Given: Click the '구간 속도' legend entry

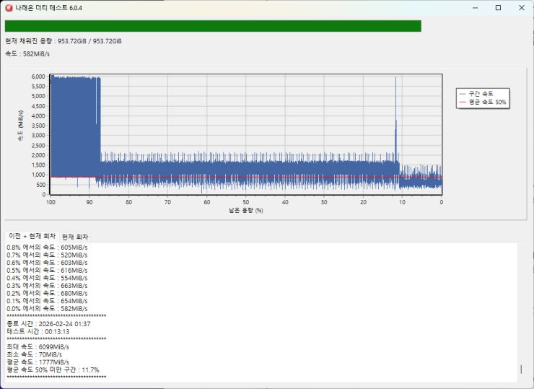Looking at the screenshot, I should [x=476, y=94].
